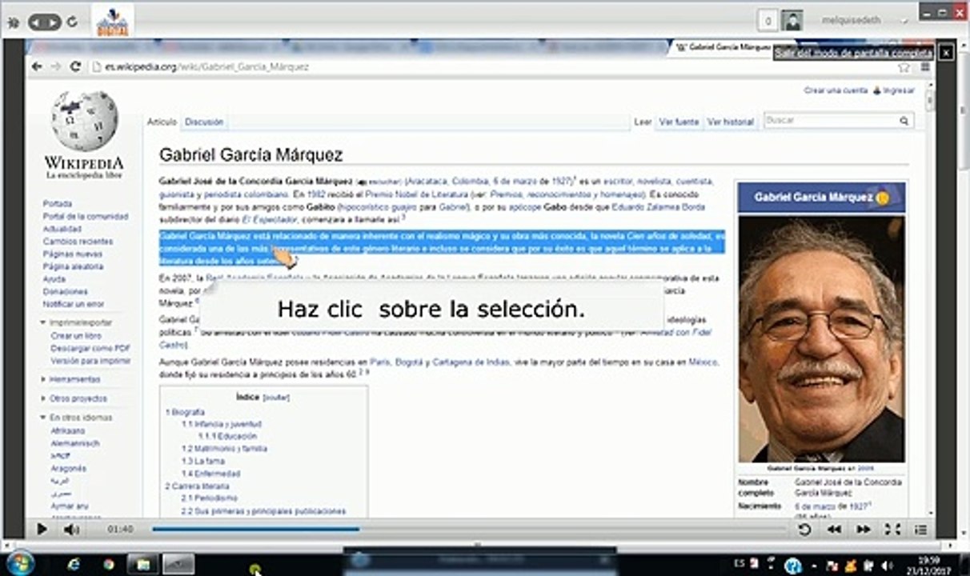The width and height of the screenshot is (970, 576).
Task: Hide the Índice with the ocultar toggle
Action: [276, 397]
